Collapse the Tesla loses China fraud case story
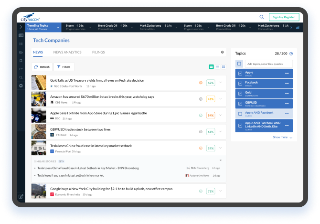This screenshot has height=224, width=320. [220, 148]
